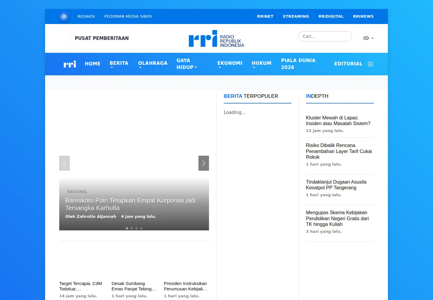Viewport: 433px width, 300px height.
Task: Open RRINEWS in the top bar
Action: coord(363,16)
